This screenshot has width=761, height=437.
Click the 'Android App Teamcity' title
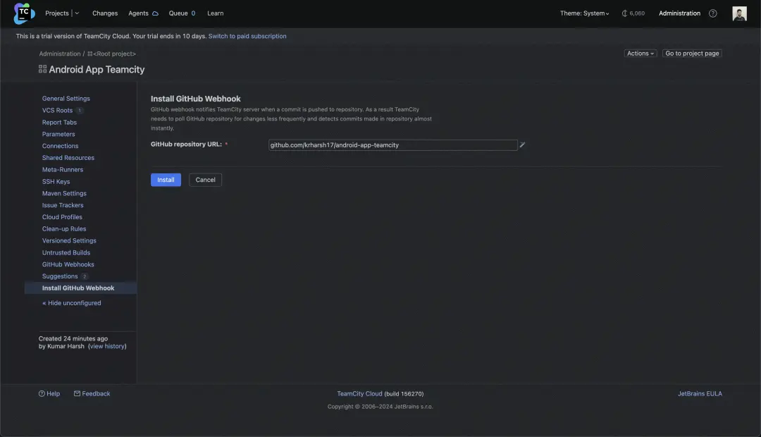click(97, 70)
